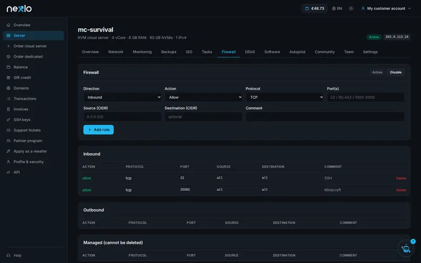Open the Backups tab
This screenshot has width=421, height=263.
168,52
